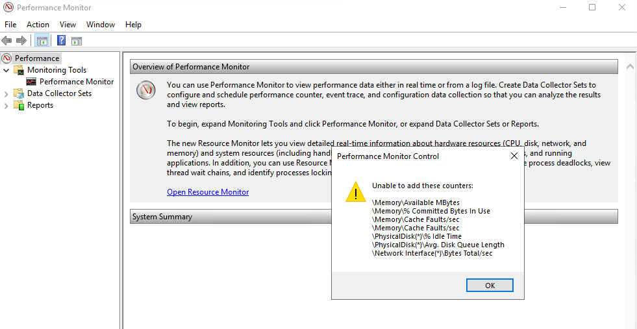Click the blue Help toolbar icon

click(x=62, y=41)
